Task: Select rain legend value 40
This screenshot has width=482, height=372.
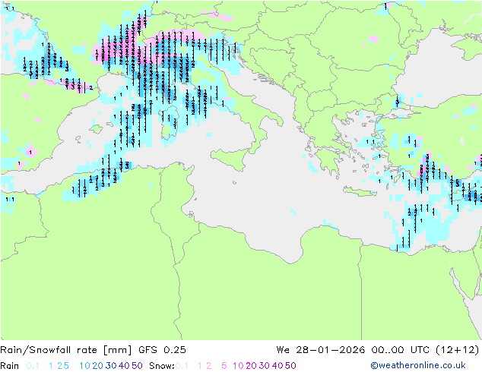Action: tap(124, 366)
